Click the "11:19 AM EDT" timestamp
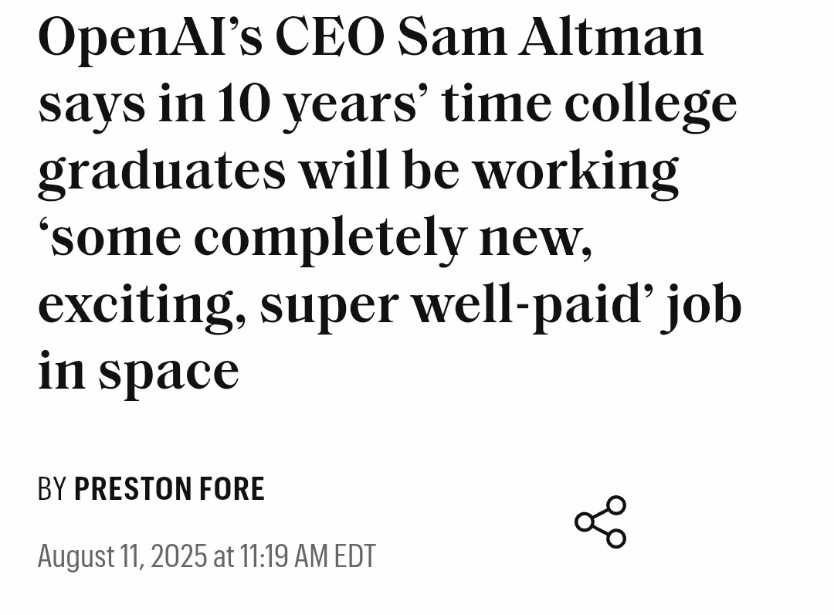Image resolution: width=834 pixels, height=615 pixels. [307, 556]
